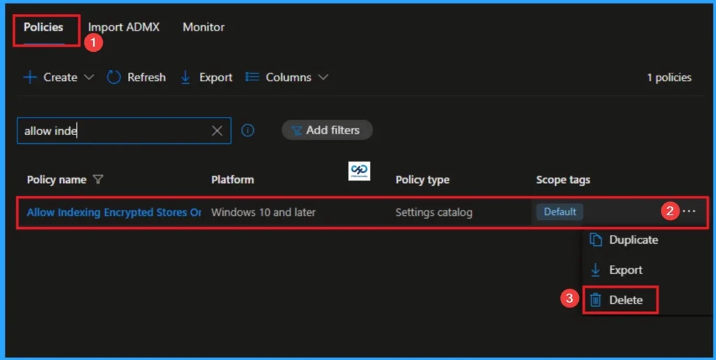This screenshot has width=716, height=360.
Task: Click the Refresh circular arrow icon
Action: 114,77
